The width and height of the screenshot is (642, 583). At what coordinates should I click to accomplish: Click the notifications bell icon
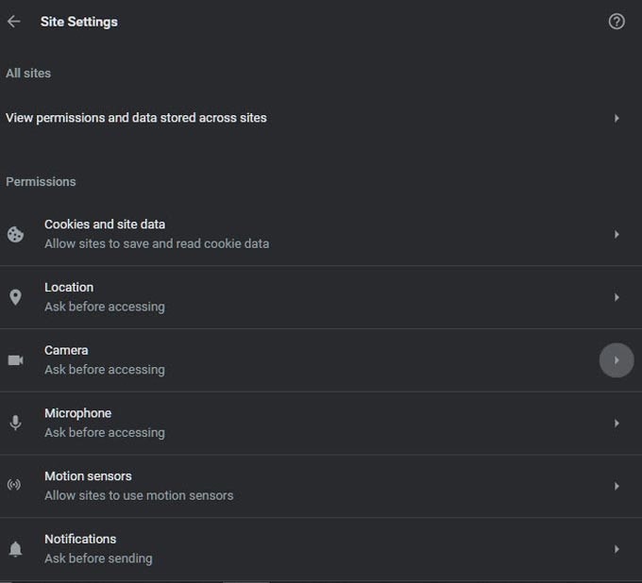tap(15, 549)
